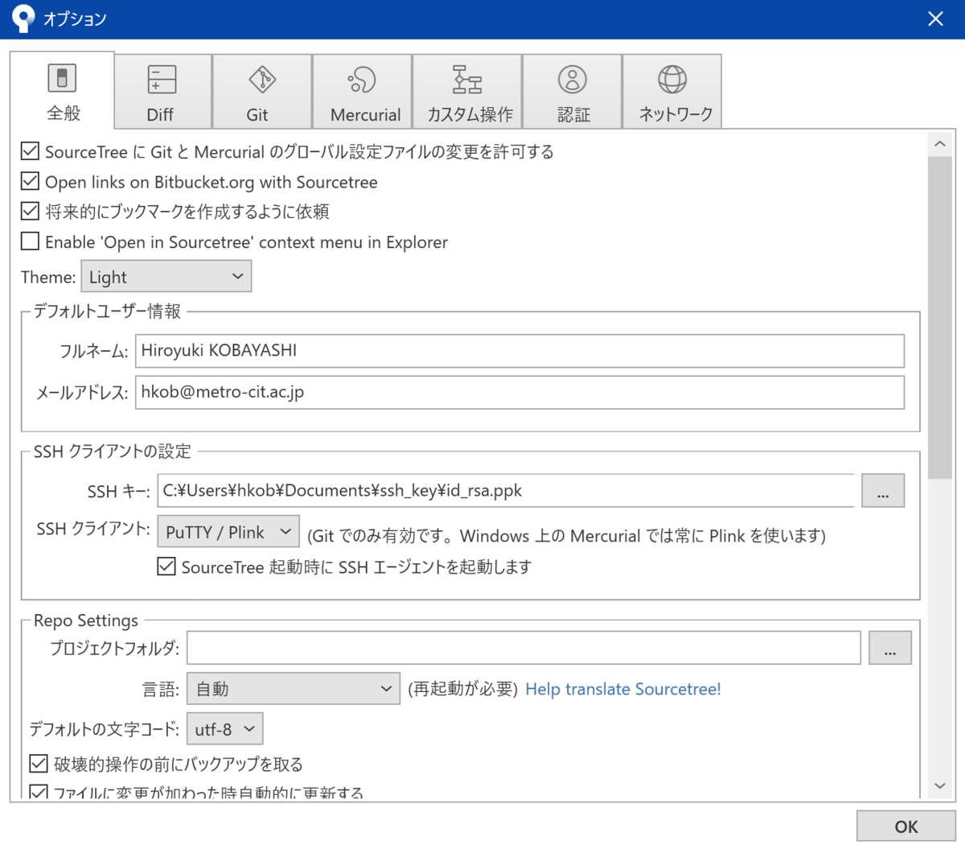Click the メールアドレス input field

[519, 393]
